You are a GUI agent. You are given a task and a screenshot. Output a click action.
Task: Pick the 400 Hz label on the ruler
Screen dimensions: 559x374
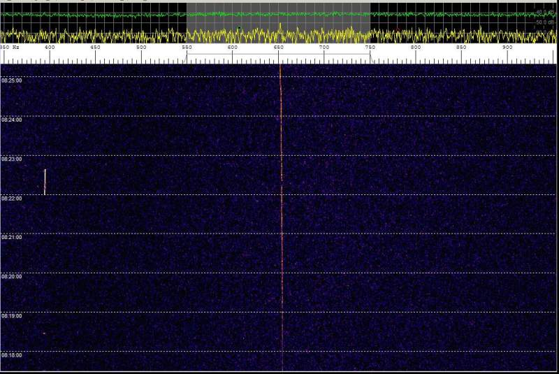point(50,48)
